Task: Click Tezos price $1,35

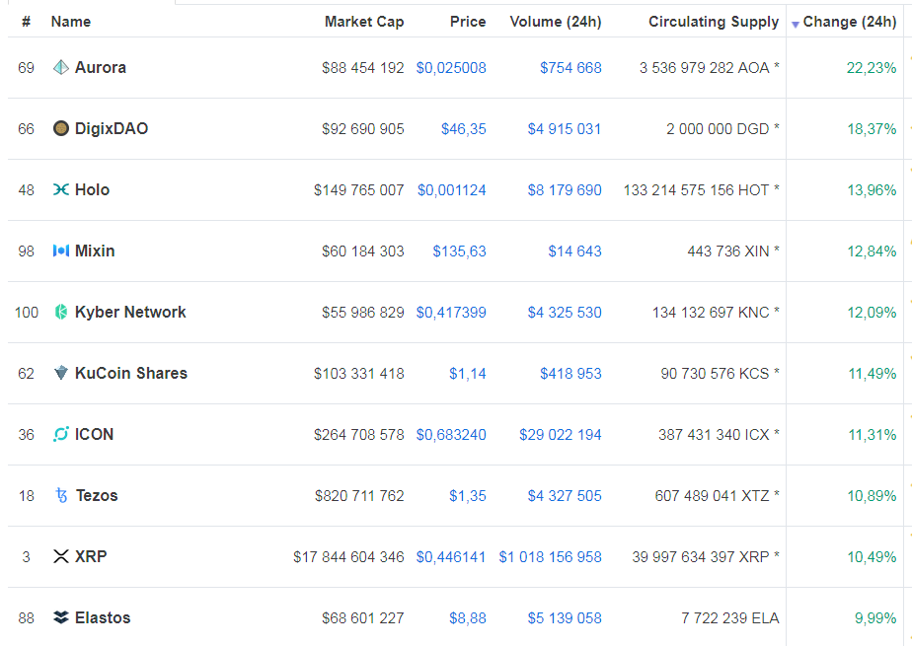Action: point(467,495)
